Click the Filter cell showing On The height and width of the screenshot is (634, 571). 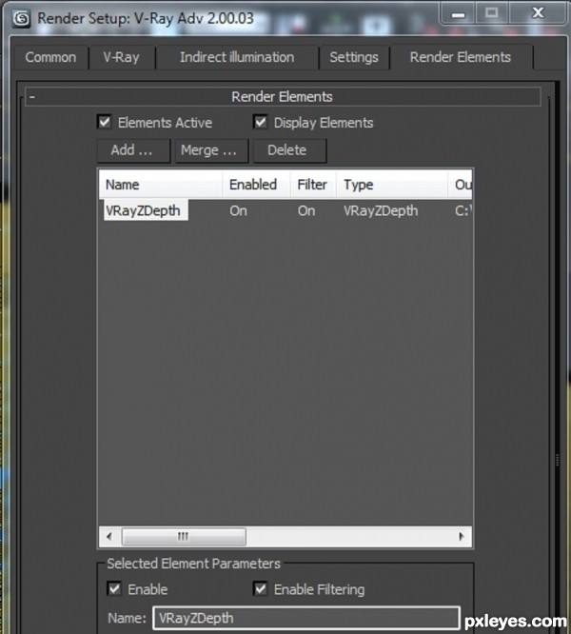[x=306, y=211]
